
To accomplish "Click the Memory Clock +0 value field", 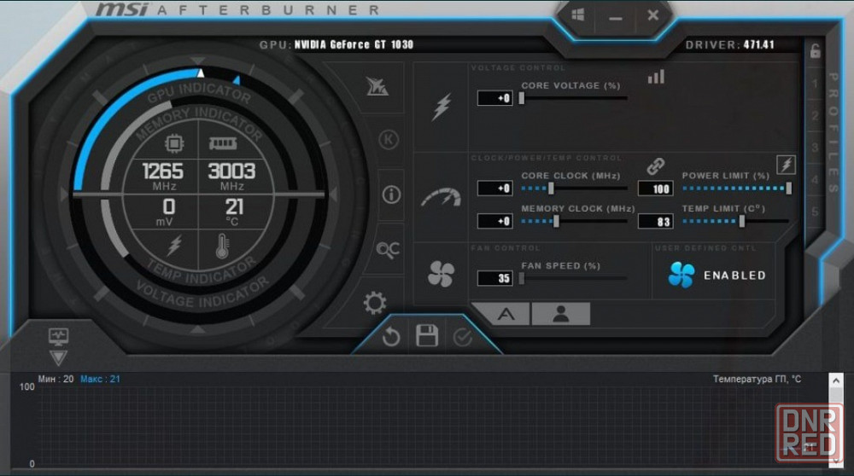I will click(494, 222).
